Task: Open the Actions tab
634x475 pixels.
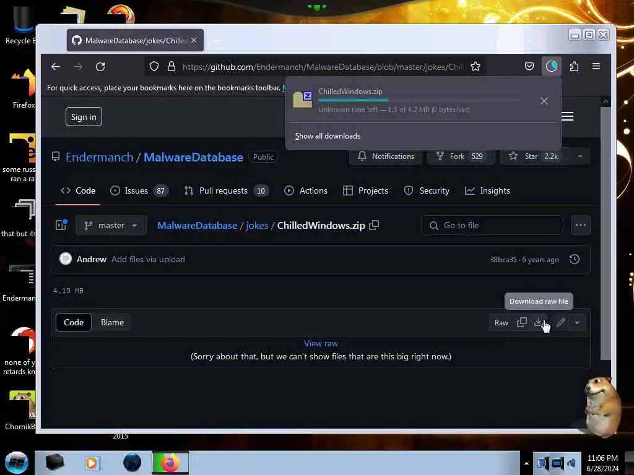Action: (306, 190)
